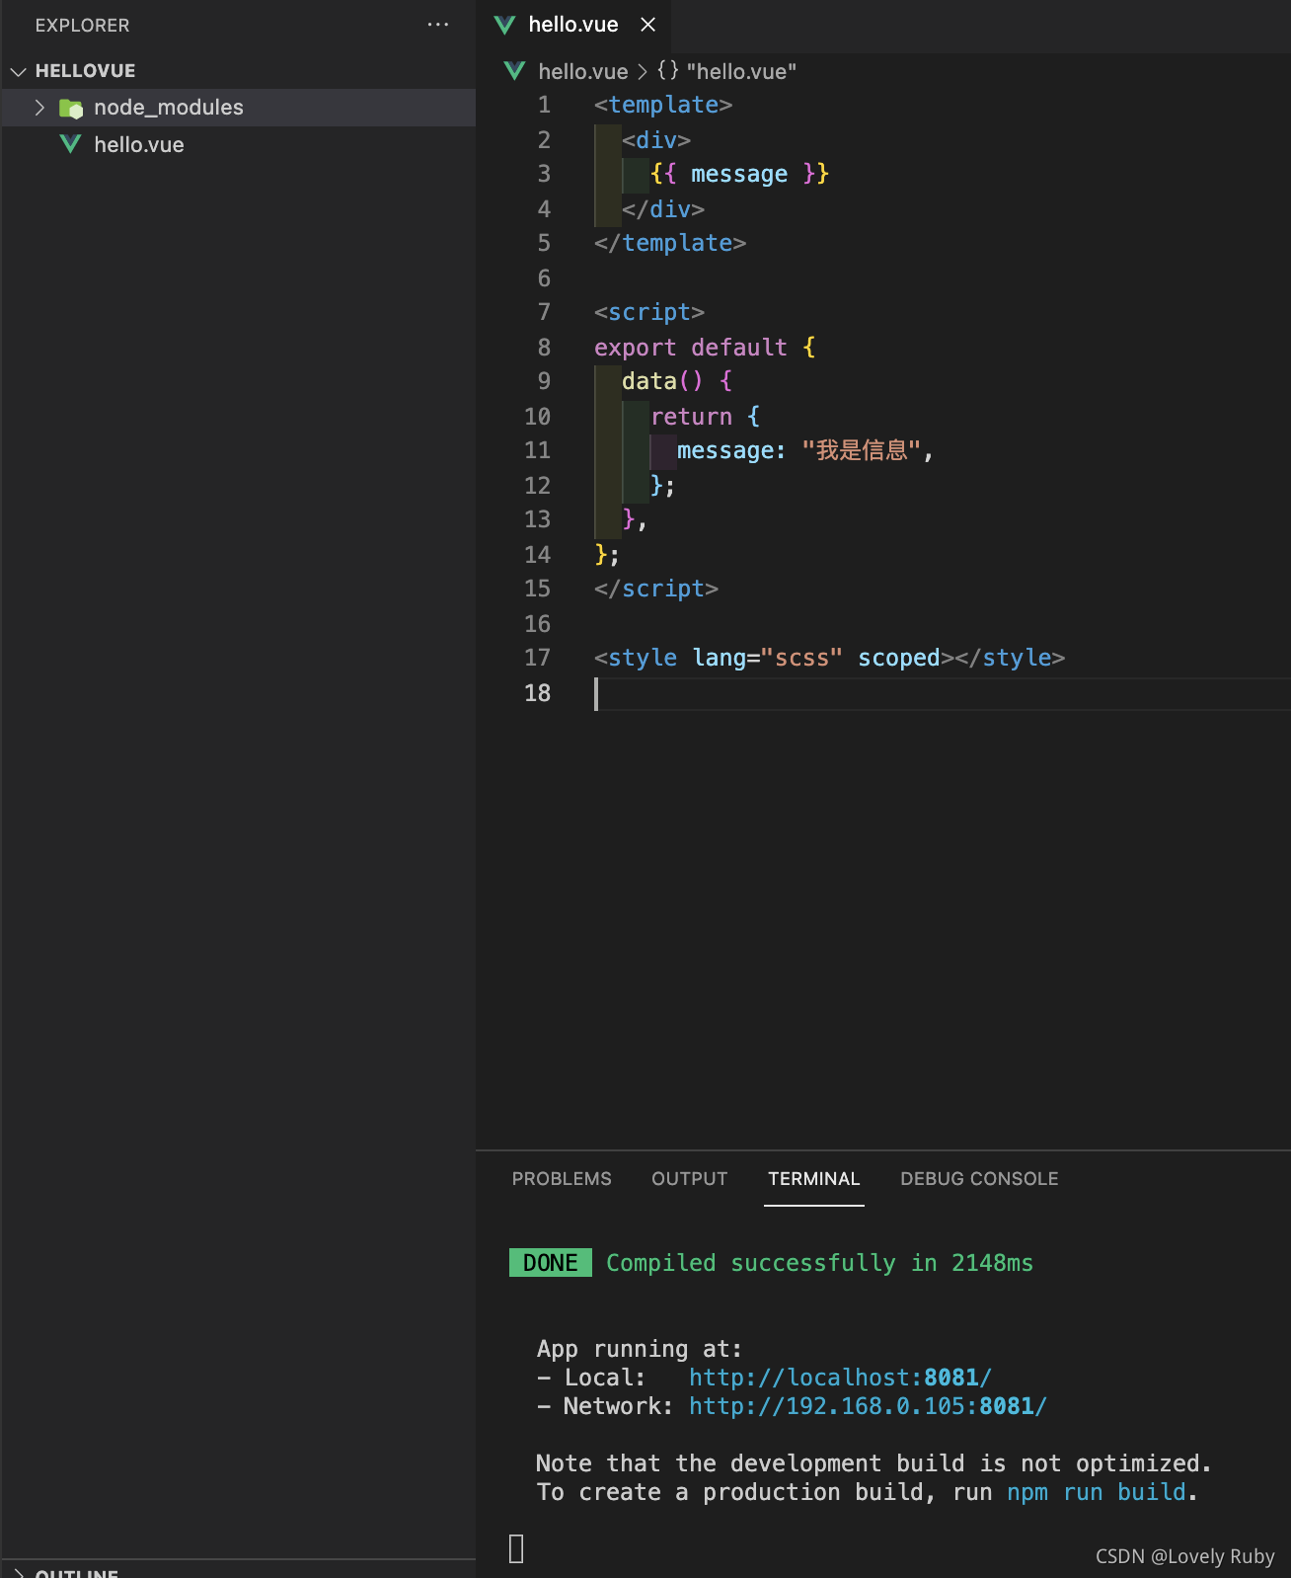Screen dimensions: 1291x1578
Task: Open Explorer more actions ellipsis menu
Action: tap(438, 25)
